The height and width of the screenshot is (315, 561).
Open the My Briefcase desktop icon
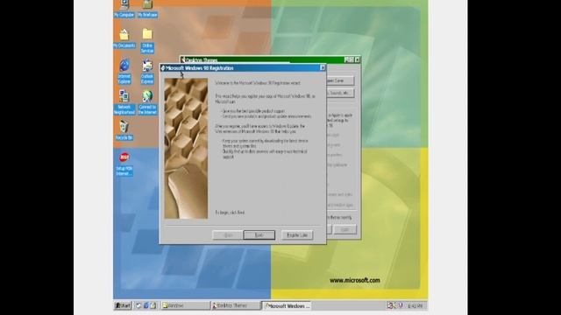147,8
